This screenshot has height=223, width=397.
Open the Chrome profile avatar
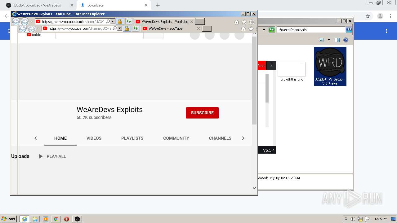pos(380,16)
